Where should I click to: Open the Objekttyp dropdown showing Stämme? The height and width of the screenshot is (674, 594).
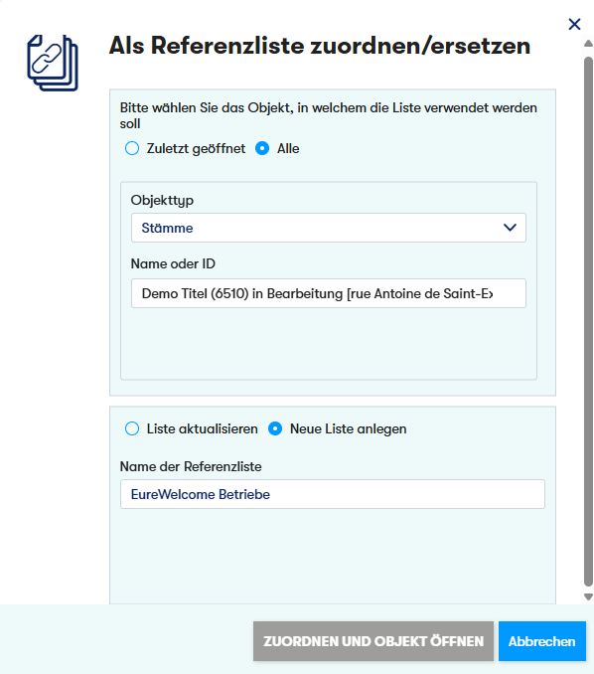pyautogui.click(x=329, y=228)
